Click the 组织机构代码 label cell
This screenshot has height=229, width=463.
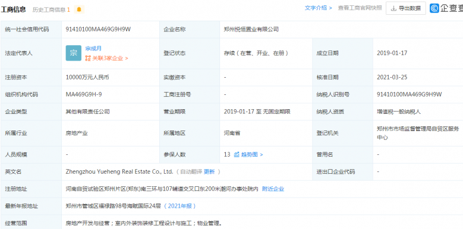coord(31,94)
